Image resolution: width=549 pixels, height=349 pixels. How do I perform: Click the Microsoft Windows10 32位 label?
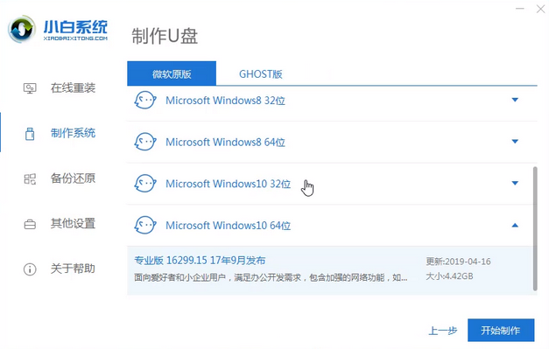pos(229,184)
